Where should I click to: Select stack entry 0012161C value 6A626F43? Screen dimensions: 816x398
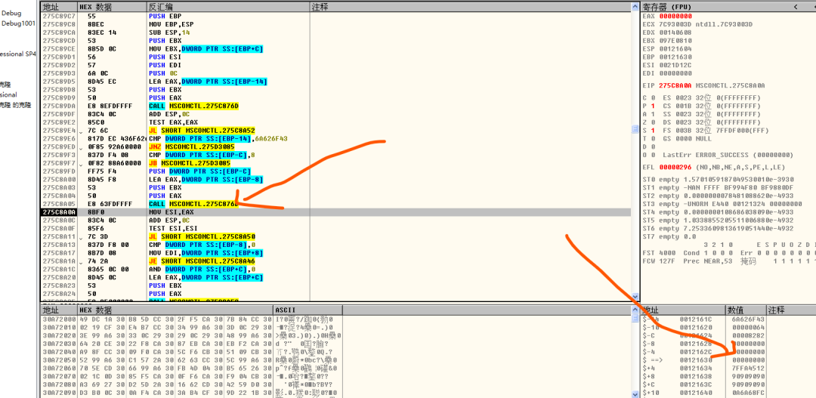(x=750, y=319)
